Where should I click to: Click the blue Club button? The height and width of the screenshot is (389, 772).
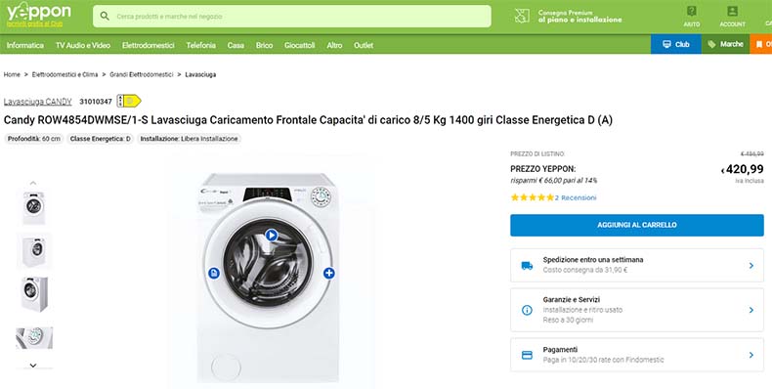676,44
